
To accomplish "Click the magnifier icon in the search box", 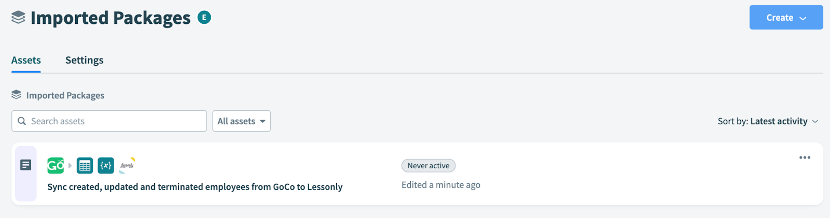I will [x=22, y=121].
